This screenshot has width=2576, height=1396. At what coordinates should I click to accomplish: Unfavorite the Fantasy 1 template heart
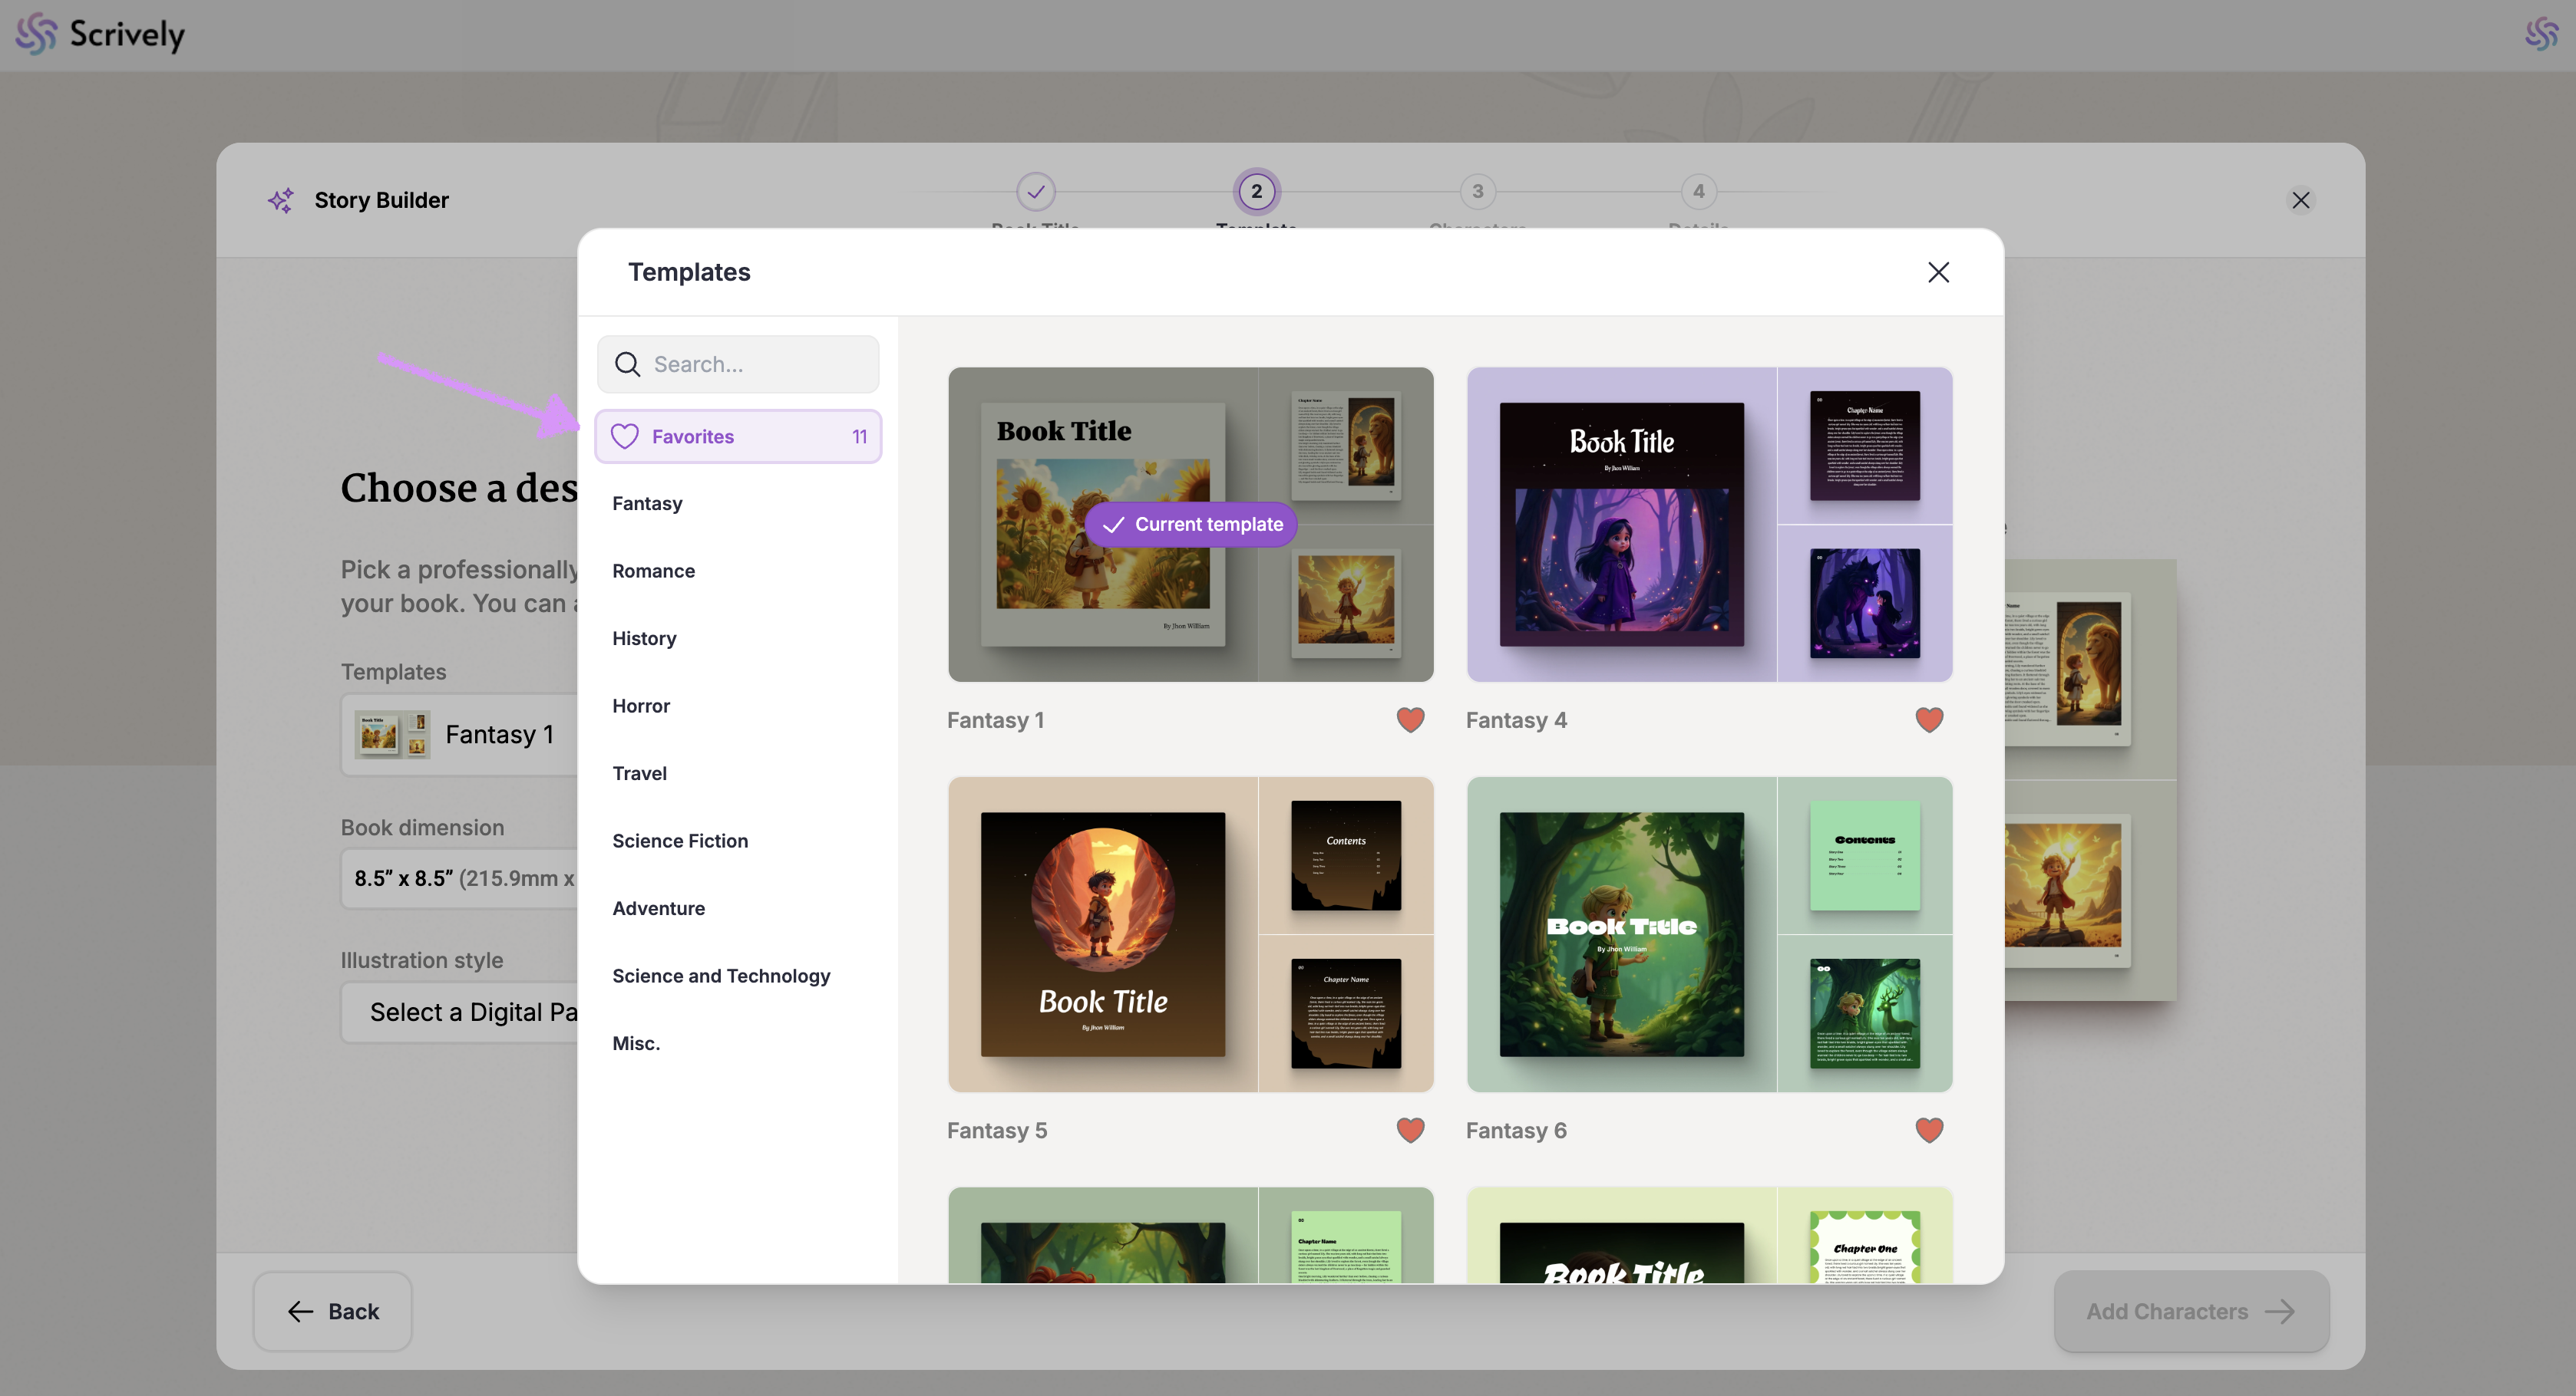click(1410, 719)
